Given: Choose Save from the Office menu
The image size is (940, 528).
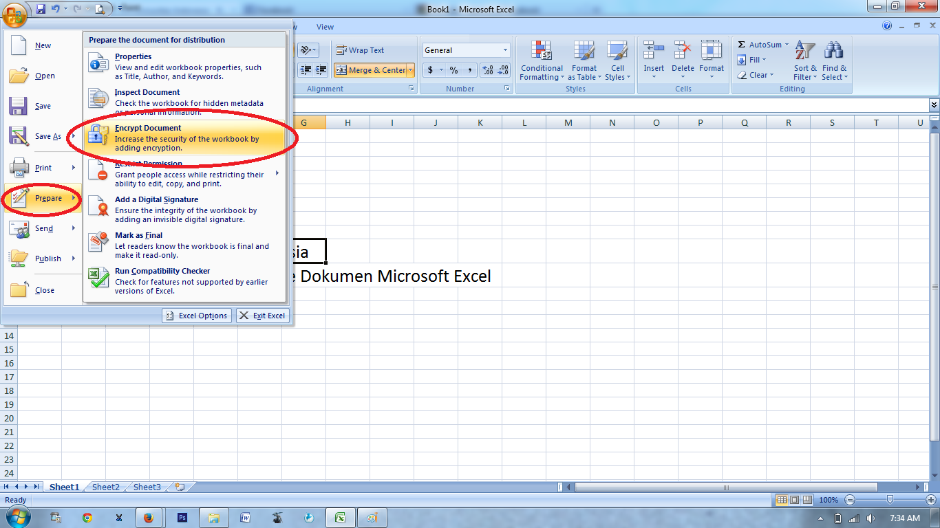Looking at the screenshot, I should coord(43,106).
